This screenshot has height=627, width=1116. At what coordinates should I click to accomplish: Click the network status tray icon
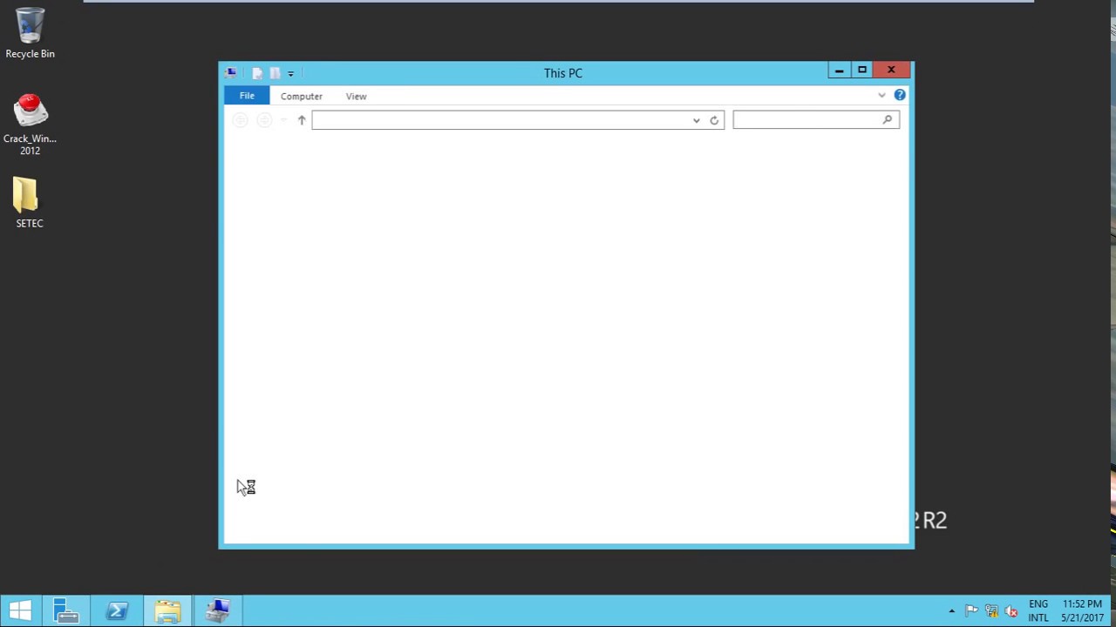pos(991,610)
